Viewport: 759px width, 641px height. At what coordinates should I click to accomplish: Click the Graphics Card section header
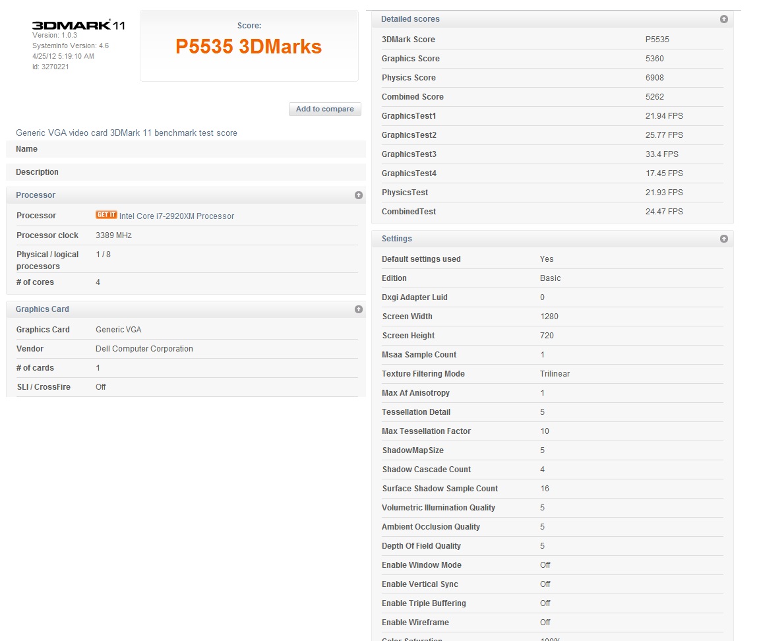pos(186,309)
